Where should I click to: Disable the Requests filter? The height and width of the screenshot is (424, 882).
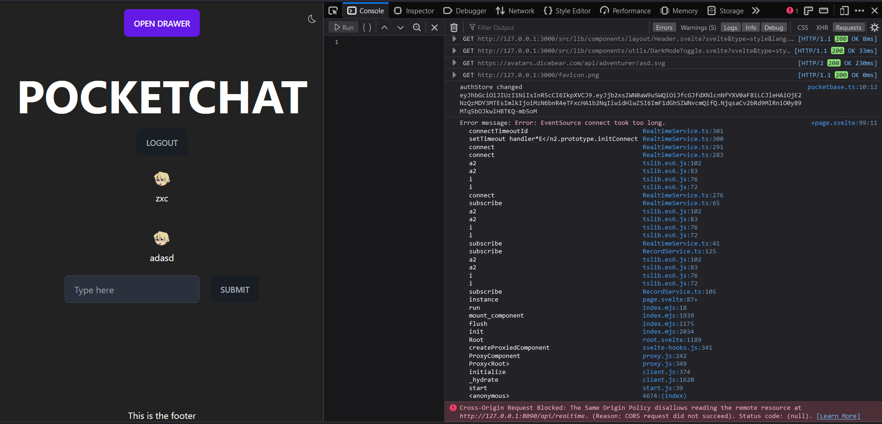(848, 27)
